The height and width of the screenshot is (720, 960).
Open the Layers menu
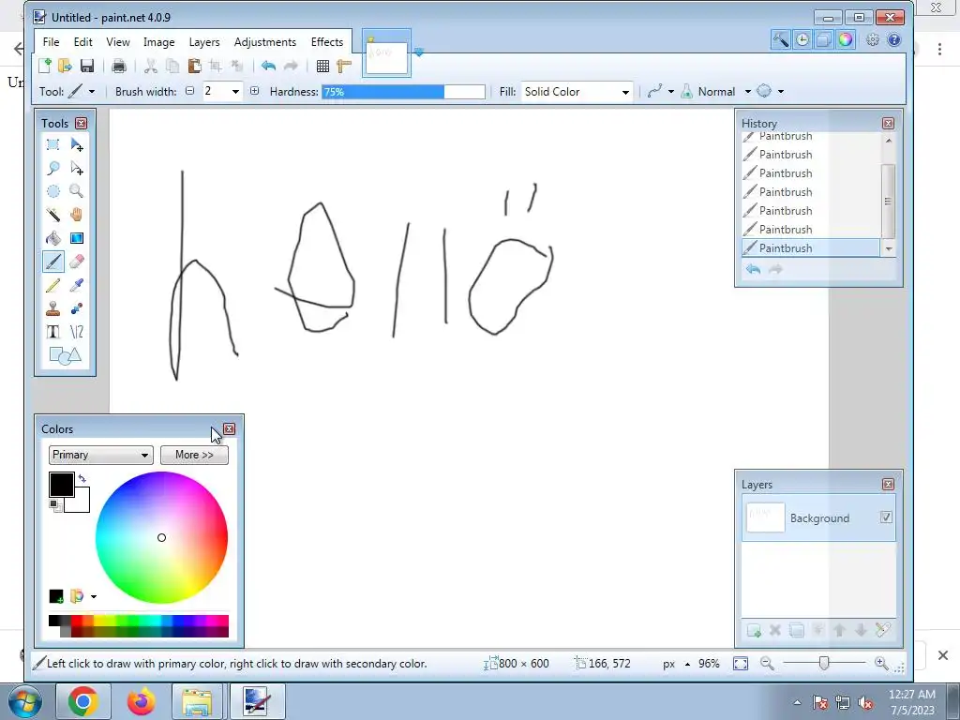203,41
